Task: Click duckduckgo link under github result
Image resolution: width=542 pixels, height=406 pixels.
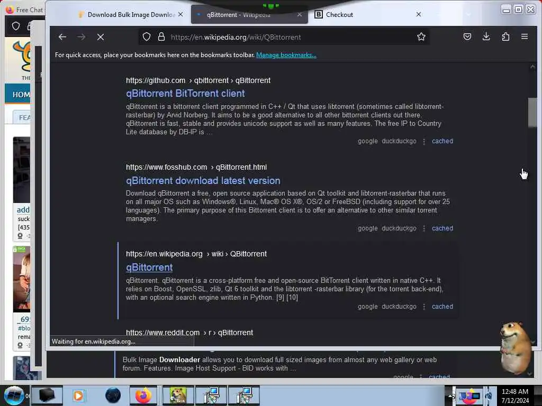Action: coord(399,141)
